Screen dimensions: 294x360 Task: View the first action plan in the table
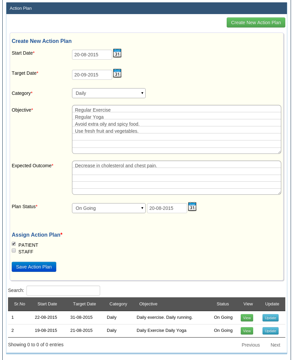(247, 318)
